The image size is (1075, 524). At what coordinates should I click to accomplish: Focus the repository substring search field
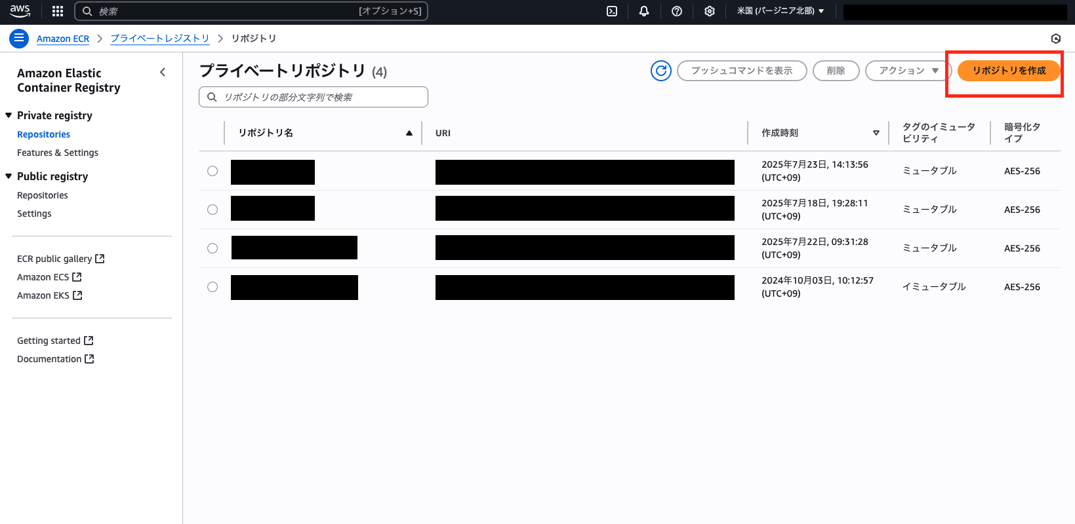(x=314, y=97)
